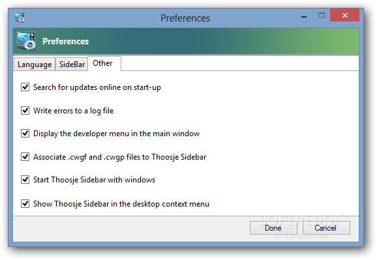This screenshot has width=377, height=260.
Task: Toggle Associate .cwgf and .cwgp files checkbox
Action: coord(25,156)
